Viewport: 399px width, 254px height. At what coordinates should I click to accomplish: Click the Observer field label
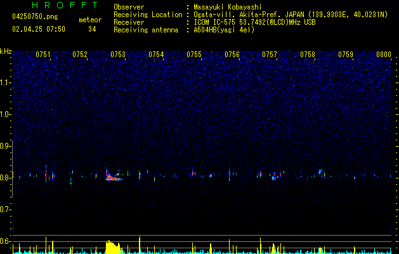[129, 7]
